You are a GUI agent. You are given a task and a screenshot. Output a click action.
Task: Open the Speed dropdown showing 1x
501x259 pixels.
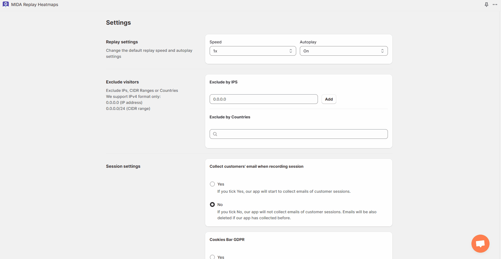pyautogui.click(x=252, y=51)
